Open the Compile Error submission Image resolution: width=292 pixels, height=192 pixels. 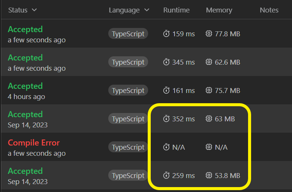coord(34,143)
